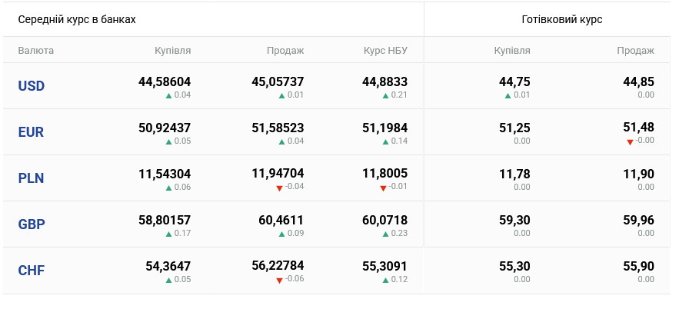The image size is (689, 309).
Task: Click green up arrow under USD 44,58604
Action: (168, 95)
